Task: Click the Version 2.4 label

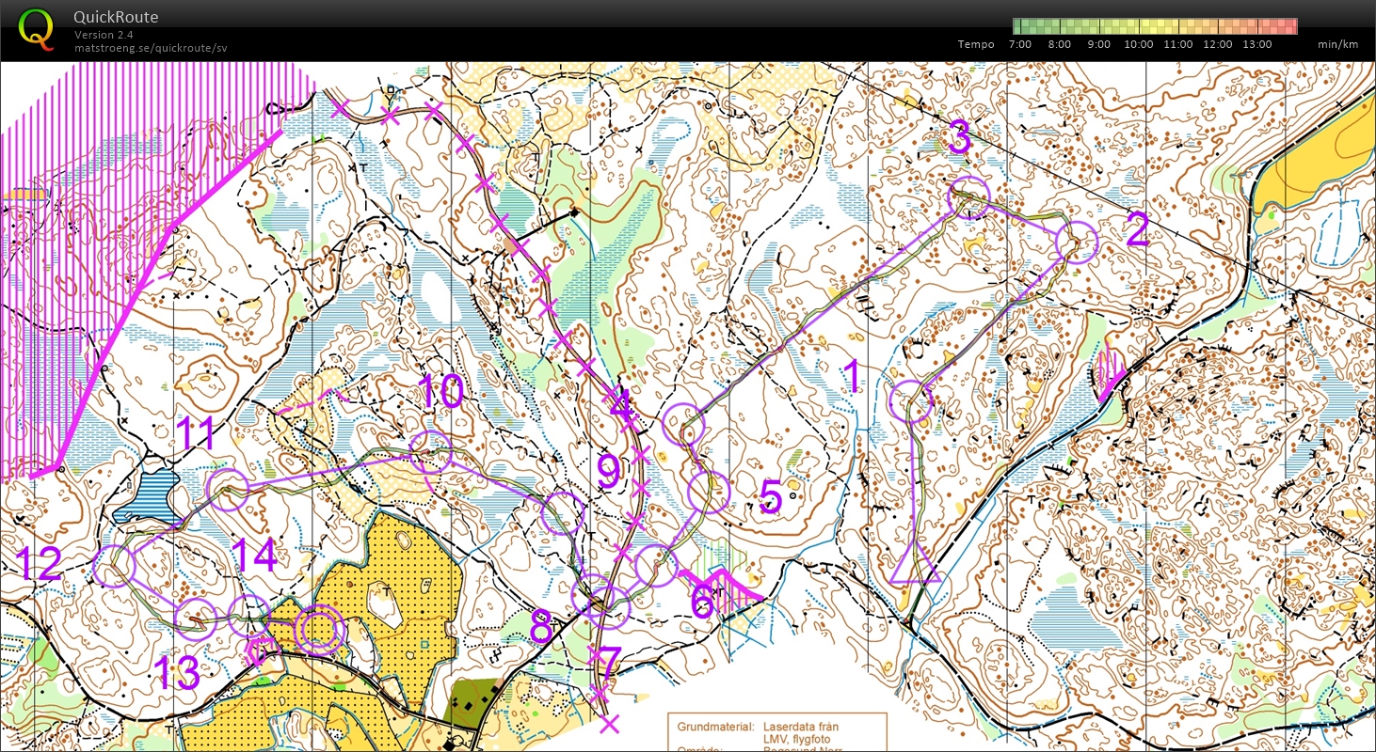Action: click(102, 35)
